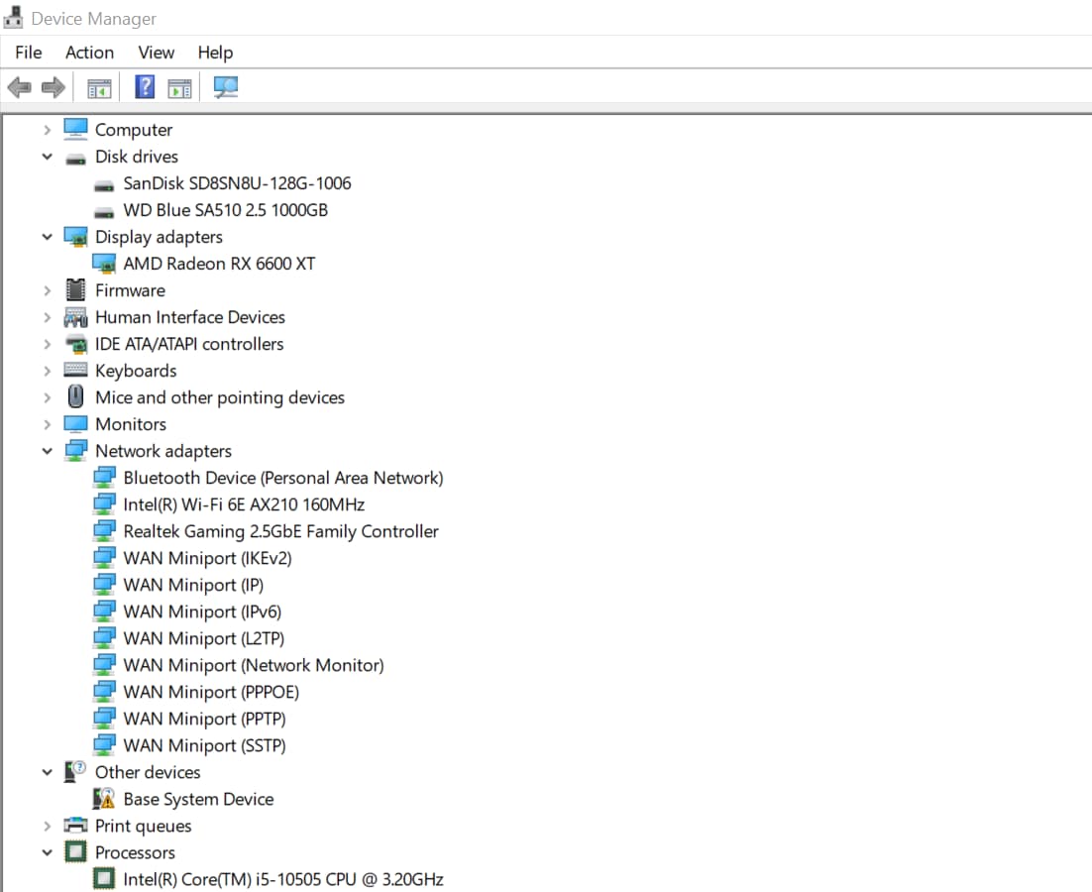Click the Scan for hardware changes icon
The height and width of the screenshot is (892, 1092).
(x=225, y=87)
